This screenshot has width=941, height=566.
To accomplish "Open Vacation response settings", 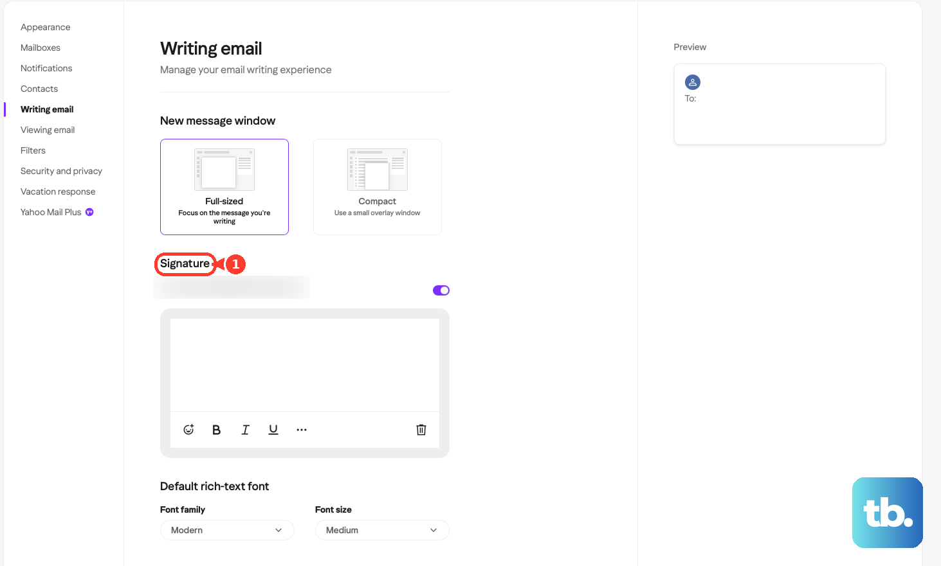I will point(58,191).
